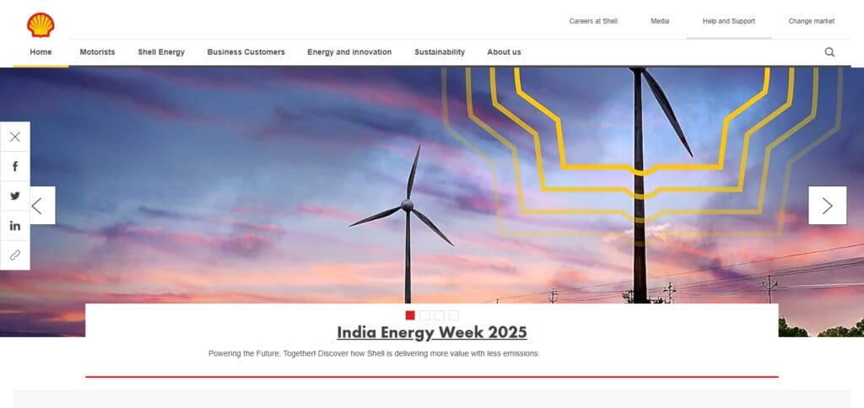The width and height of the screenshot is (864, 408).
Task: Open the About us menu
Action: pyautogui.click(x=505, y=52)
